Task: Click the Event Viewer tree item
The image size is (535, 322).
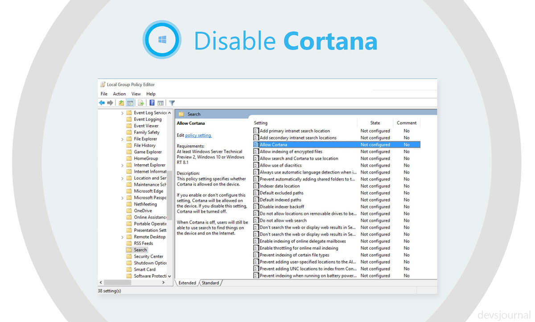Action: click(146, 126)
